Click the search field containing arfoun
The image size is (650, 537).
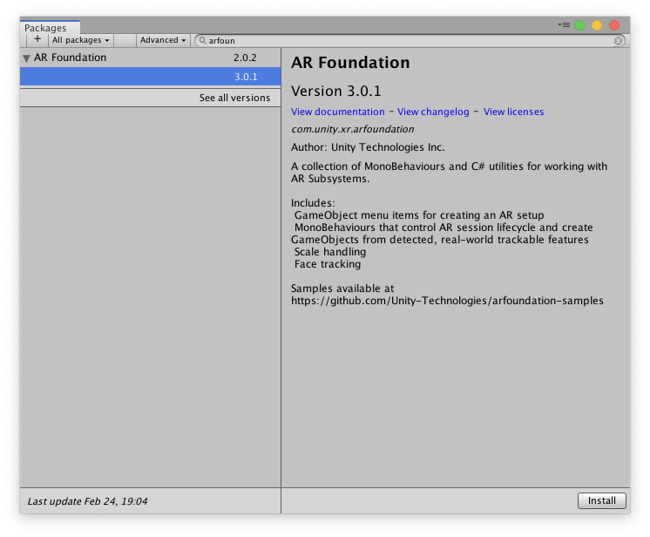click(x=410, y=41)
